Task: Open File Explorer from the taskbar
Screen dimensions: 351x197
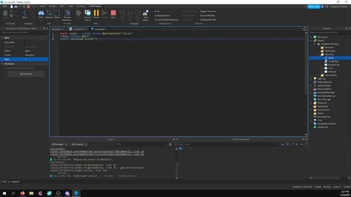Action: point(31,193)
